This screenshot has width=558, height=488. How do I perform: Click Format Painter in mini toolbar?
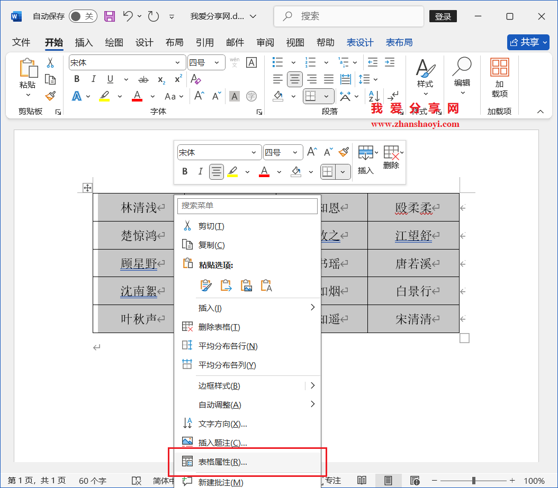[x=344, y=152]
